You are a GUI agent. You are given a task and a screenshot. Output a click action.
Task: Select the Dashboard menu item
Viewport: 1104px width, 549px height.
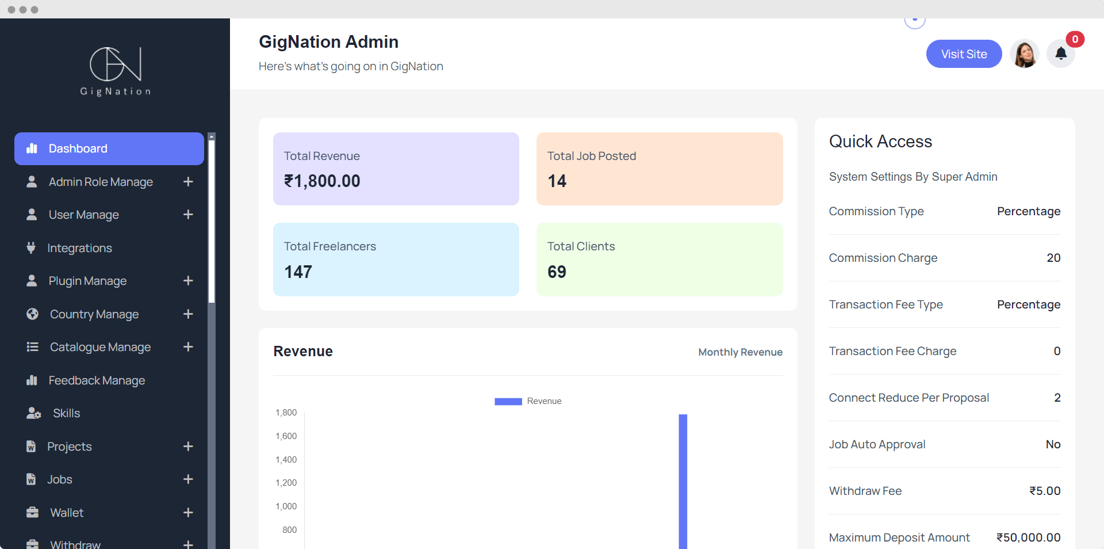(109, 148)
